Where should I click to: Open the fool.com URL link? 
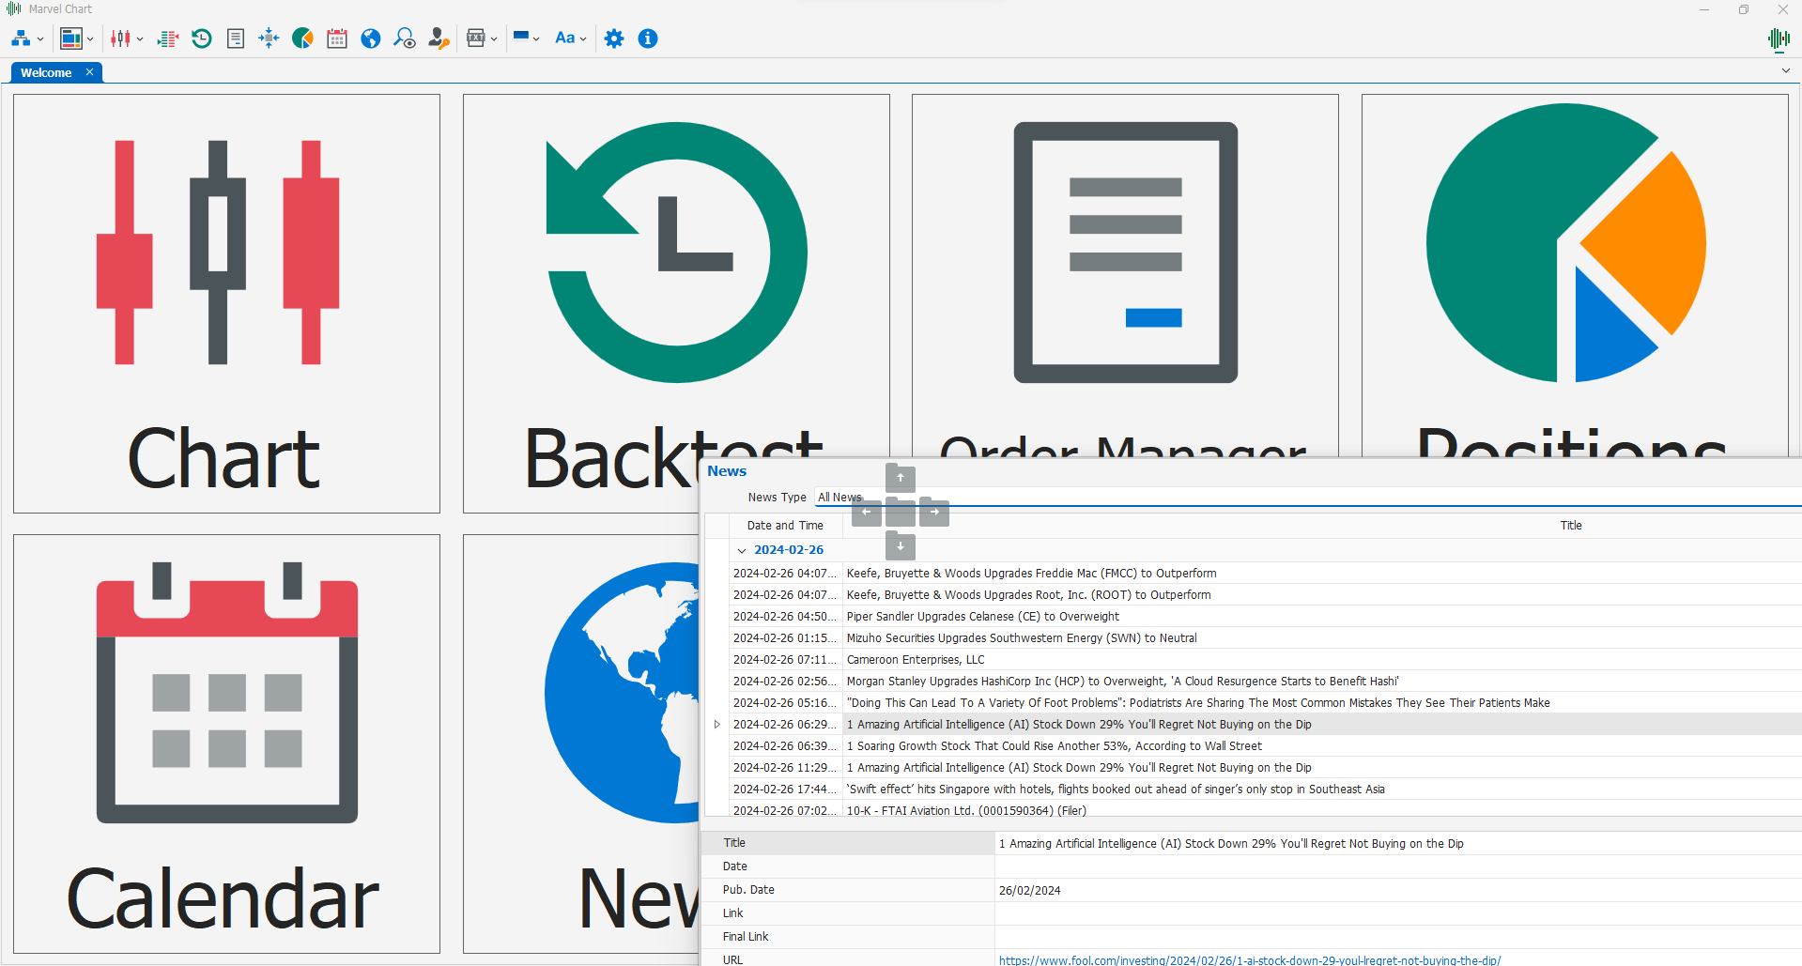click(1250, 960)
